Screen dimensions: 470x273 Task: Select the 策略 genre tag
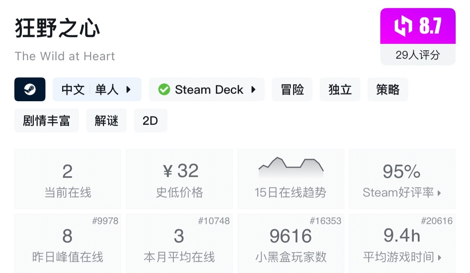[x=387, y=90]
